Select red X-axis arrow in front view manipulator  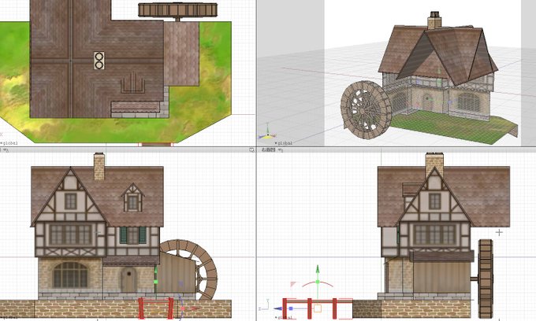pyautogui.click(x=195, y=308)
